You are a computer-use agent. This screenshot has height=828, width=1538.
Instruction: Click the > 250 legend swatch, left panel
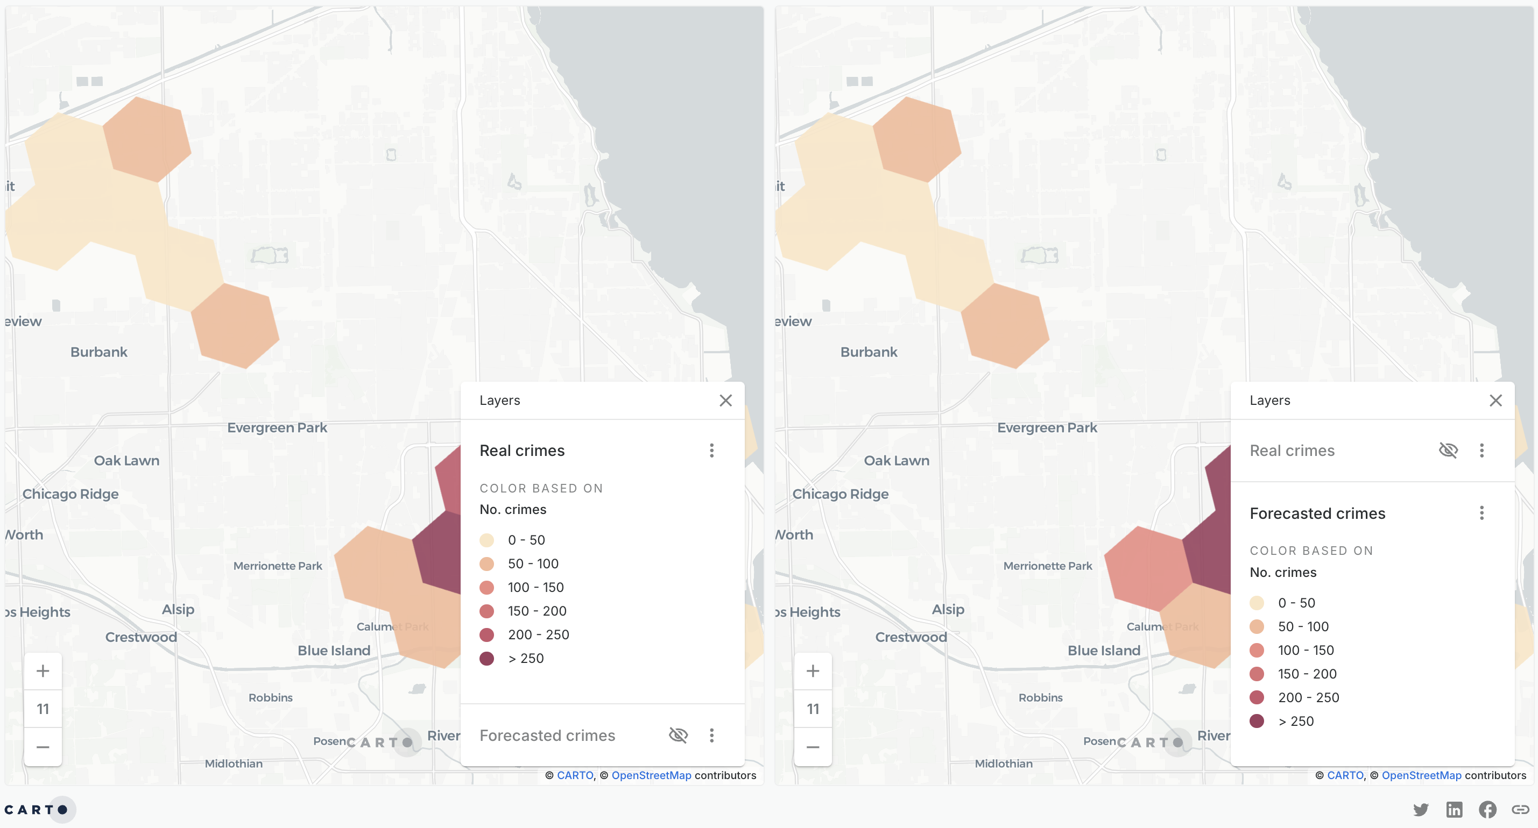tap(486, 659)
